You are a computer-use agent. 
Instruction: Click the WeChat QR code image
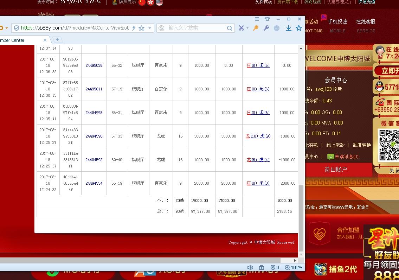pos(389,145)
